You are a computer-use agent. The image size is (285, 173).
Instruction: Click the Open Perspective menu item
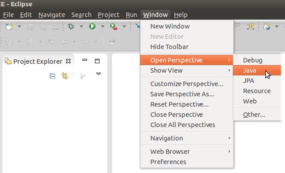187,60
